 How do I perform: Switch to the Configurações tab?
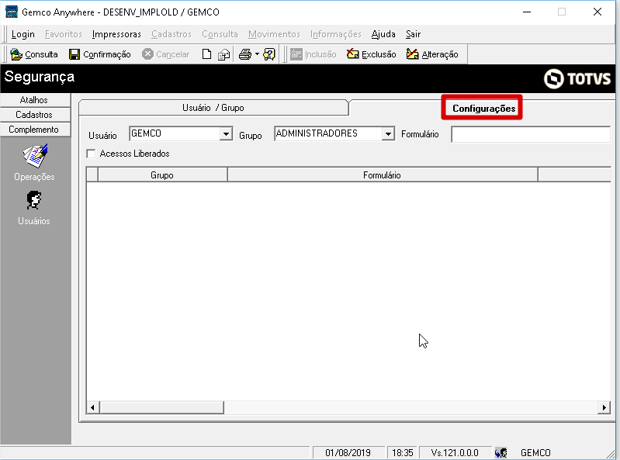(484, 109)
